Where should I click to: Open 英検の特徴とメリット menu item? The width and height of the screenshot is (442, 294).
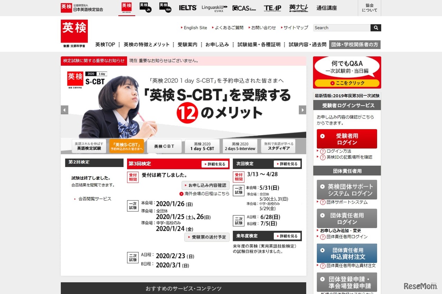(x=147, y=45)
